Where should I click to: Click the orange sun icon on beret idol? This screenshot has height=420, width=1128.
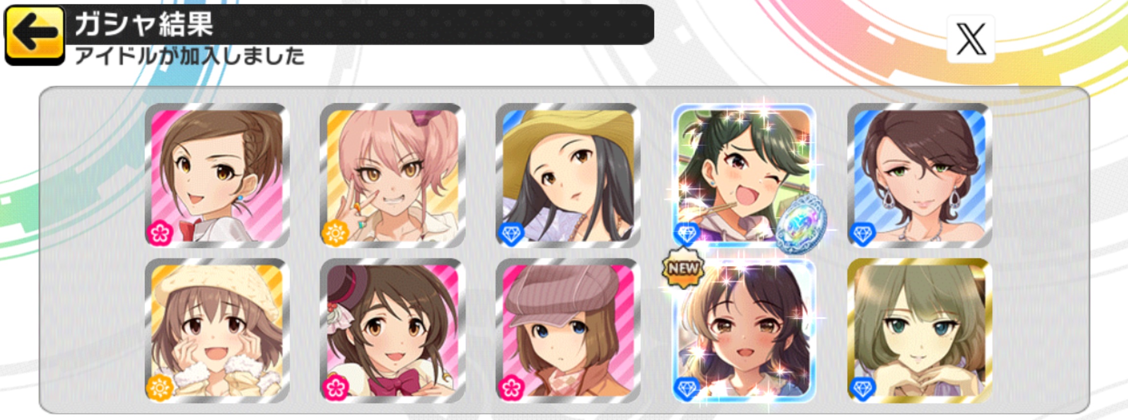tap(160, 389)
